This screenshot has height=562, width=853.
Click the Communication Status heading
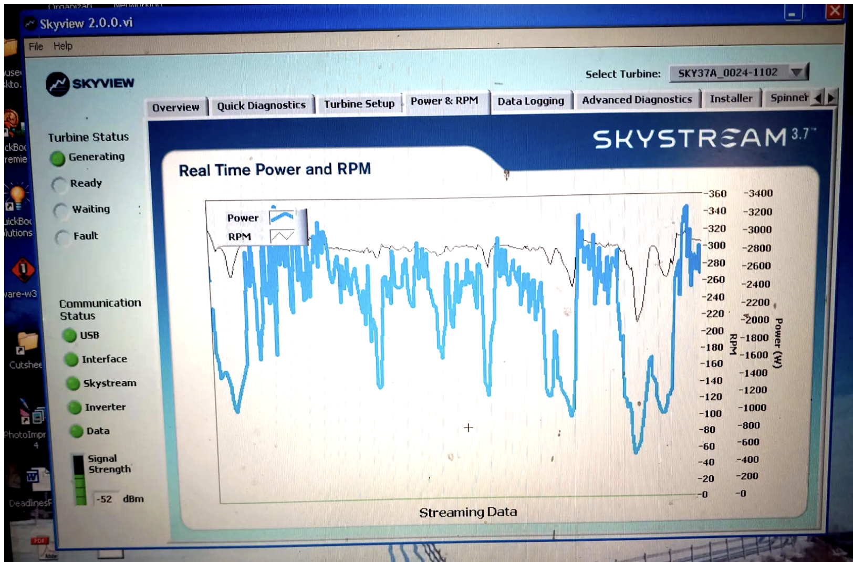click(x=100, y=309)
